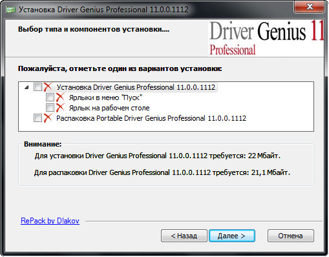Select the Ярлыки в меню "Пуск" tree row
Viewport: 329px width, 257px height.
[x=105, y=98]
